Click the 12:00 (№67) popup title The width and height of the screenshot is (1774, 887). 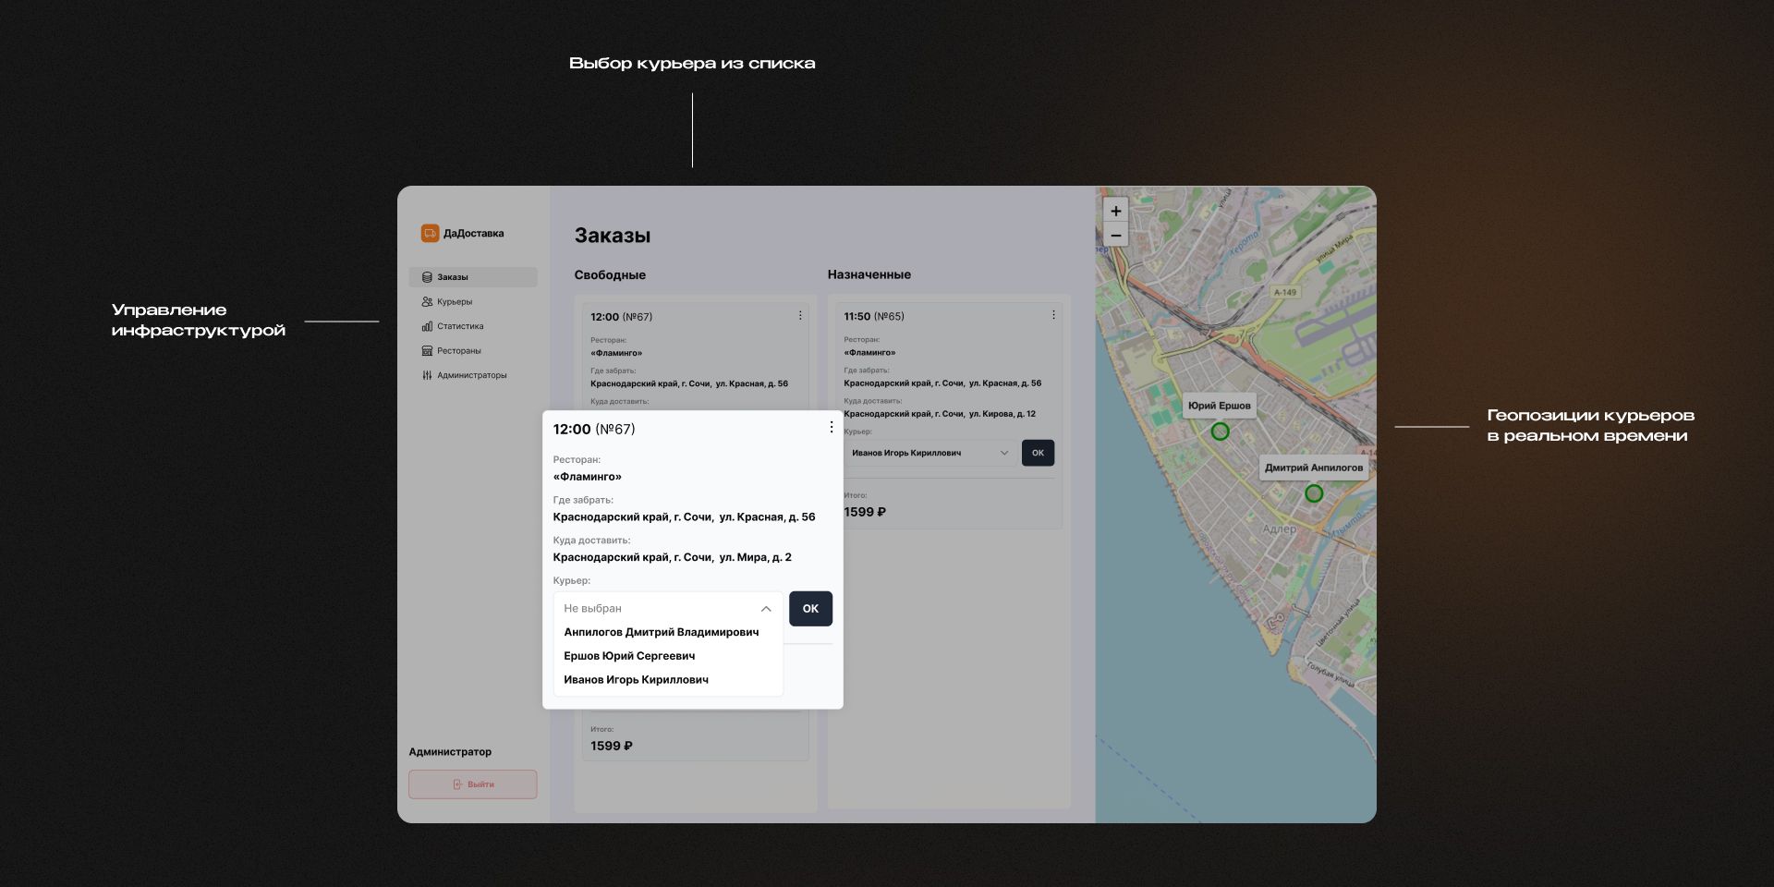(594, 429)
